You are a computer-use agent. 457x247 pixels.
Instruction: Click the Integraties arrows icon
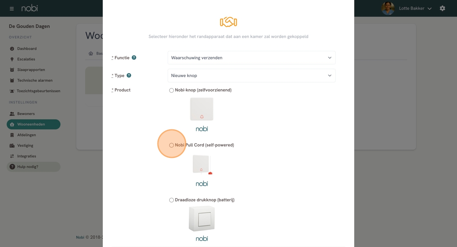pos(12,156)
